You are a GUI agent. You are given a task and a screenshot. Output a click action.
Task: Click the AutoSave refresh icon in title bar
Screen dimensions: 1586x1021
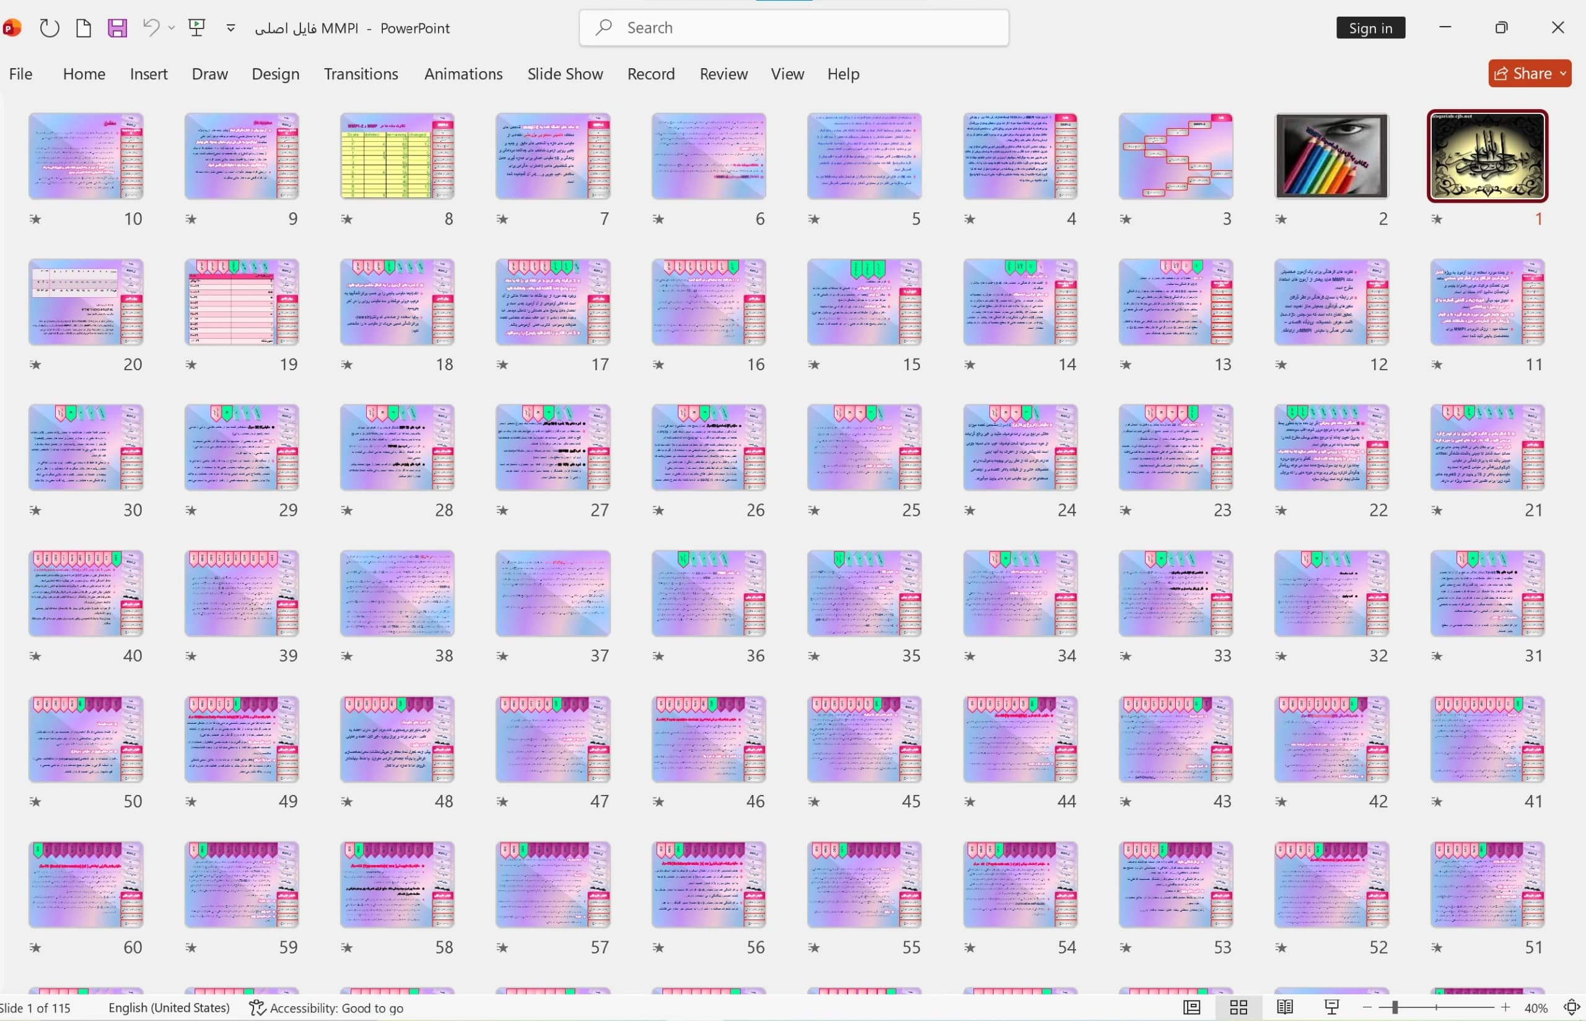coord(49,28)
